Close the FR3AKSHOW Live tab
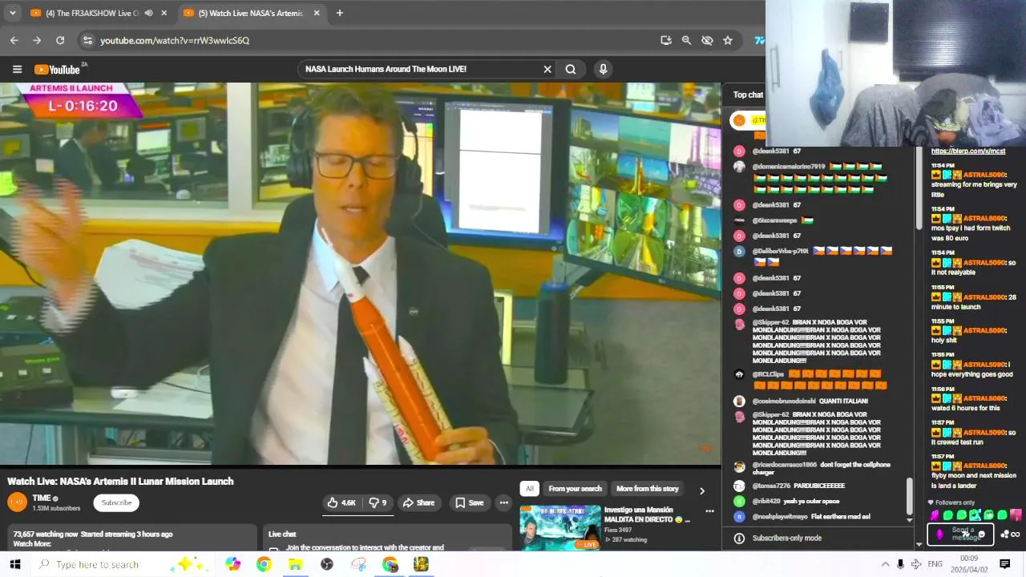This screenshot has height=577, width=1026. point(164,13)
